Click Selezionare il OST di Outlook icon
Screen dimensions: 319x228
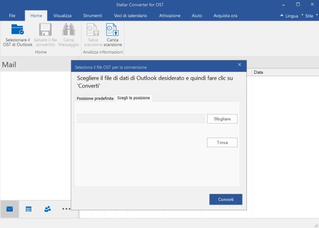coord(18,29)
